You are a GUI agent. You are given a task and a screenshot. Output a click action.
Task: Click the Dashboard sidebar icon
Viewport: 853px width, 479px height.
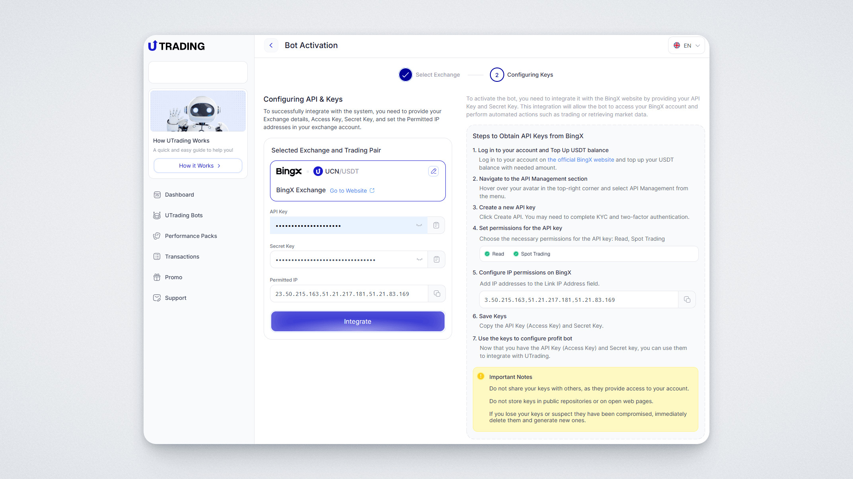(x=157, y=195)
